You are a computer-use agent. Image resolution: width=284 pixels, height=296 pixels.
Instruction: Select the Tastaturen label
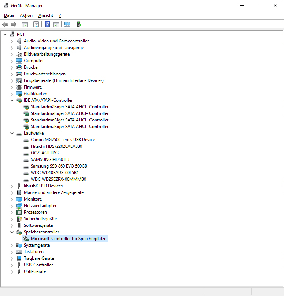(34, 252)
